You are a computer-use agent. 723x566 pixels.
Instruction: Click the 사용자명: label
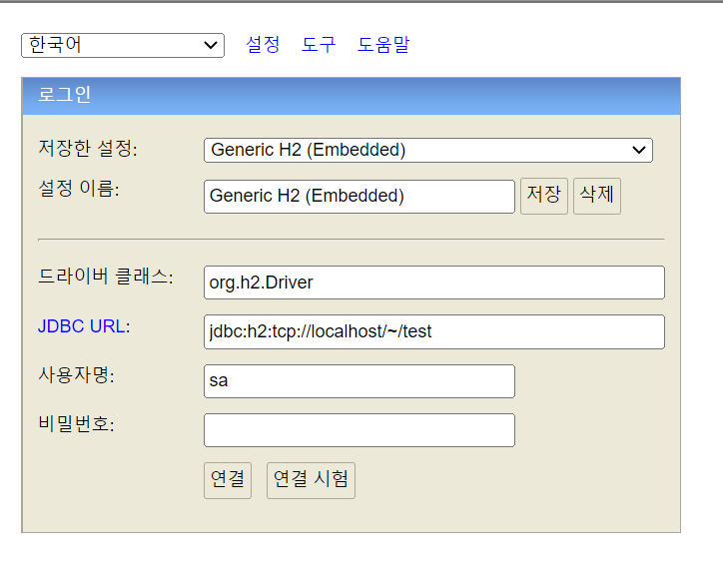tap(76, 375)
